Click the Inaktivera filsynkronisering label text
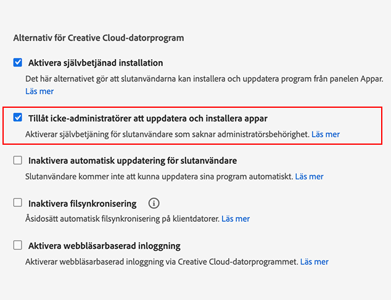Screen dimensions: 391x300 82,203
